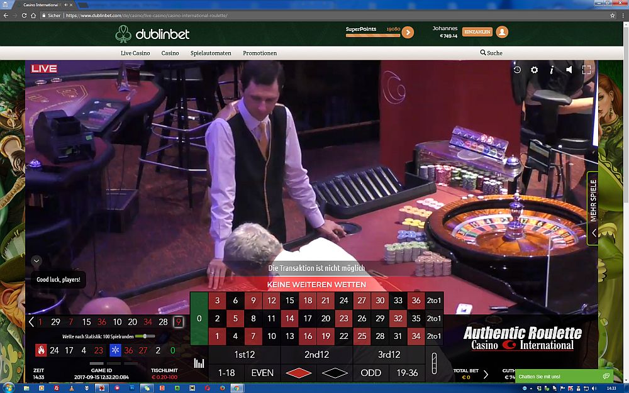Select the cold numbers snowflake icon
This screenshot has width=629, height=393.
tap(115, 350)
